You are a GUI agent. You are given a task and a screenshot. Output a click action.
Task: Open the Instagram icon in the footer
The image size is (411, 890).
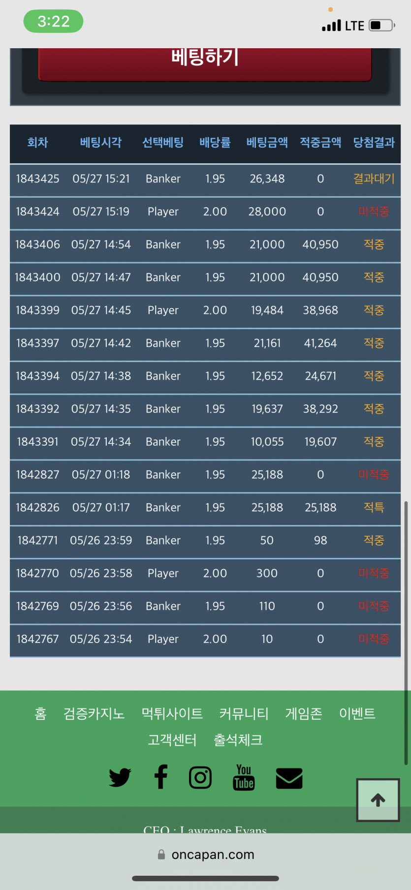click(x=200, y=778)
